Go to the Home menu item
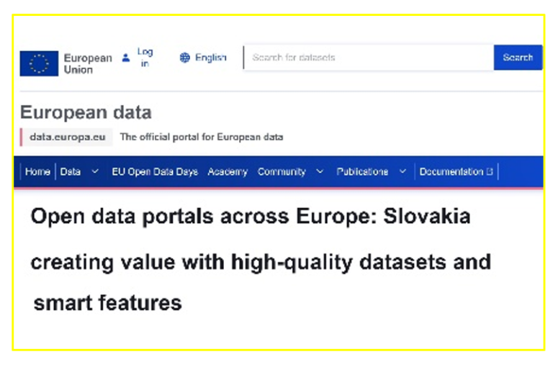Screen dimensions: 553x380 pos(37,172)
